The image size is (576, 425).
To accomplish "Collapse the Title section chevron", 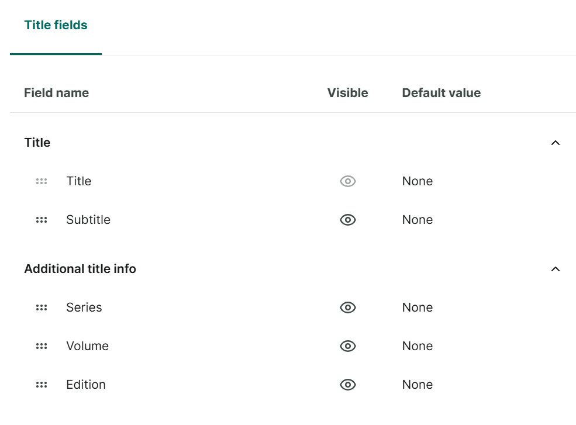I will click(x=556, y=143).
